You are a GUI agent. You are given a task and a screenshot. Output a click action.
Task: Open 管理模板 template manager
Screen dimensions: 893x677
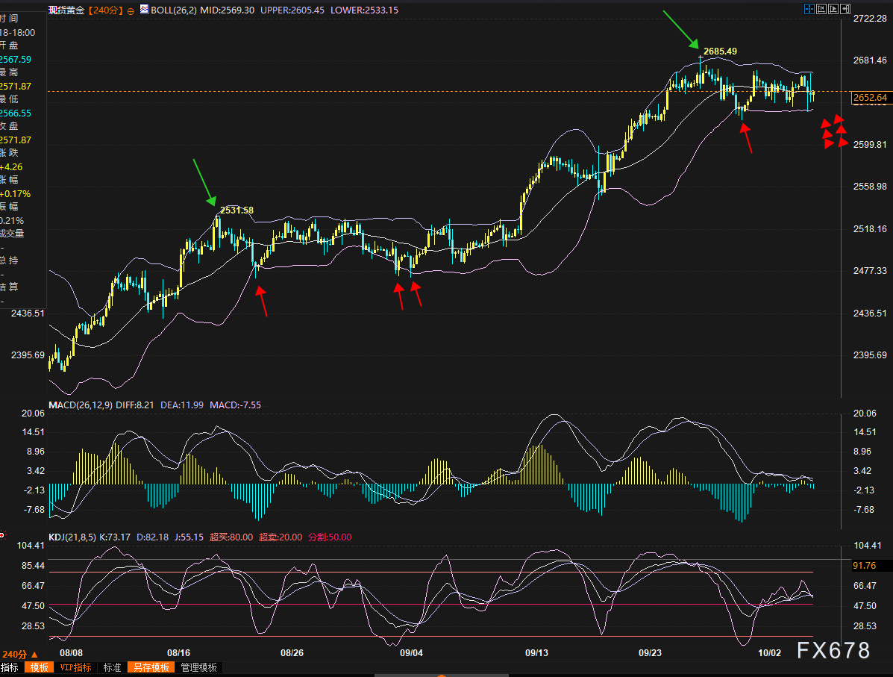(199, 667)
